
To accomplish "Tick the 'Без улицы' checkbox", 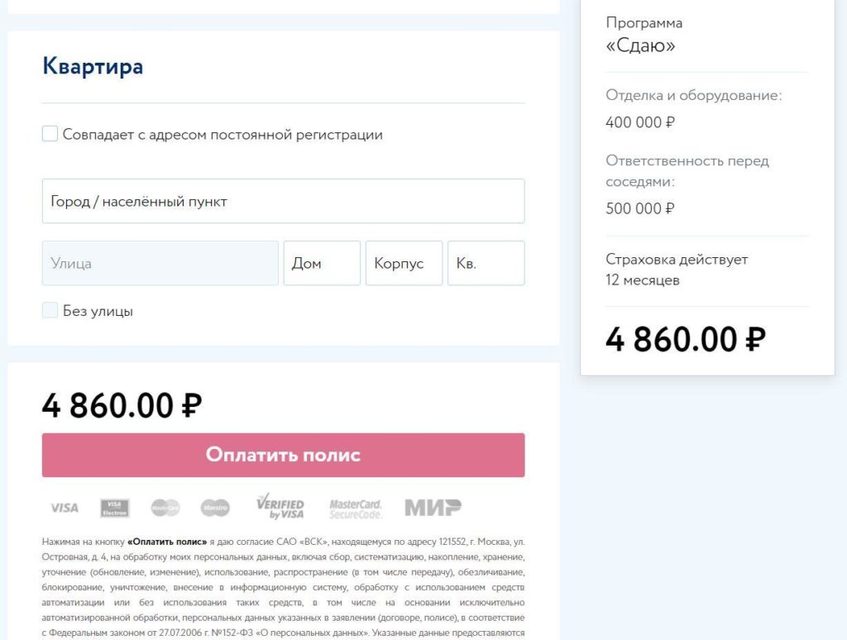I will (x=50, y=310).
